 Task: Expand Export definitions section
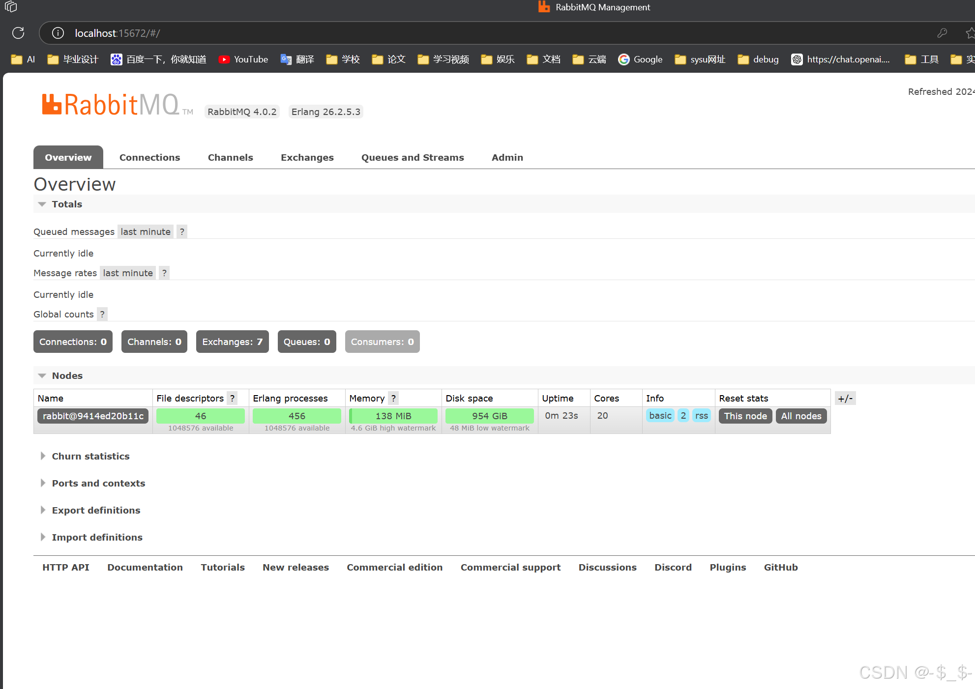coord(90,510)
